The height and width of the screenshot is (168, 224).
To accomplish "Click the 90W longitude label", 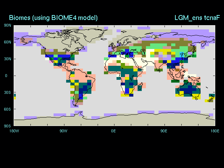I will 63,131.
